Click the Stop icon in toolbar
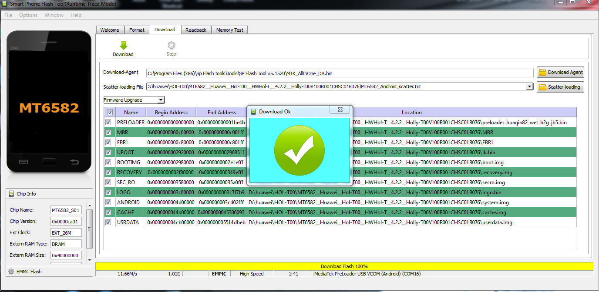599x292 pixels. click(171, 45)
